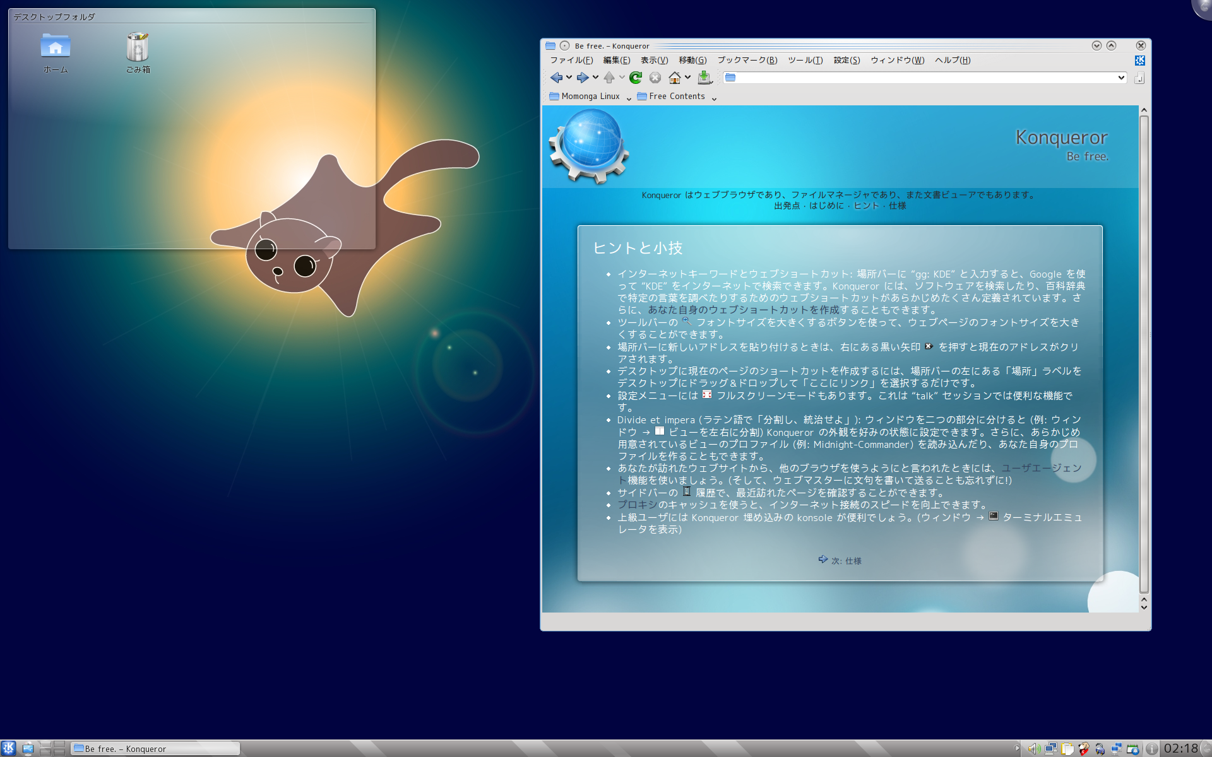The image size is (1212, 757).
Task: Expand the back history dropdown arrow
Action: 569,78
